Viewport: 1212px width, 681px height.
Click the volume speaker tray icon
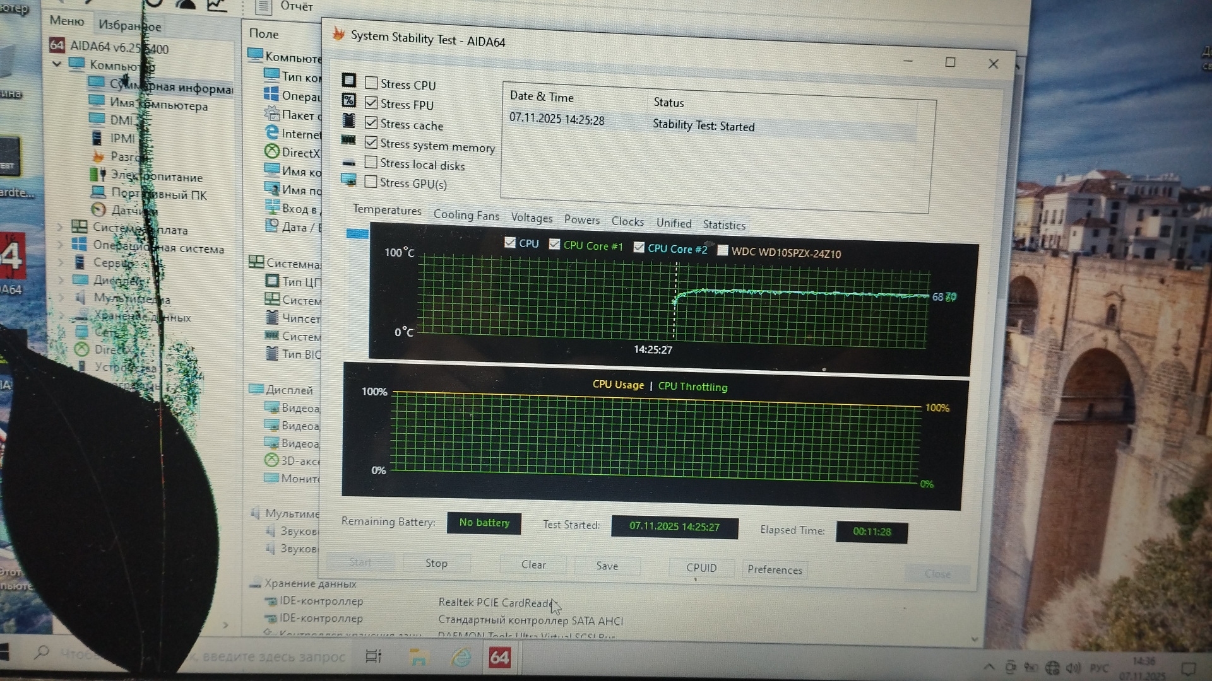tap(1072, 667)
